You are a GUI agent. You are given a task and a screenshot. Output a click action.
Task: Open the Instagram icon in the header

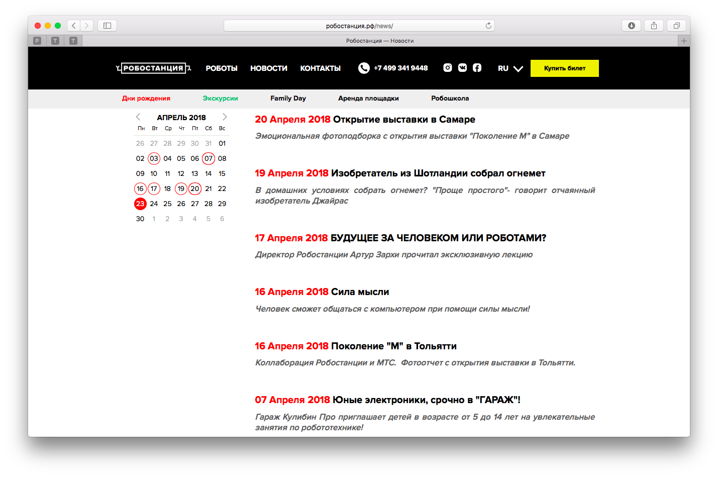(448, 68)
